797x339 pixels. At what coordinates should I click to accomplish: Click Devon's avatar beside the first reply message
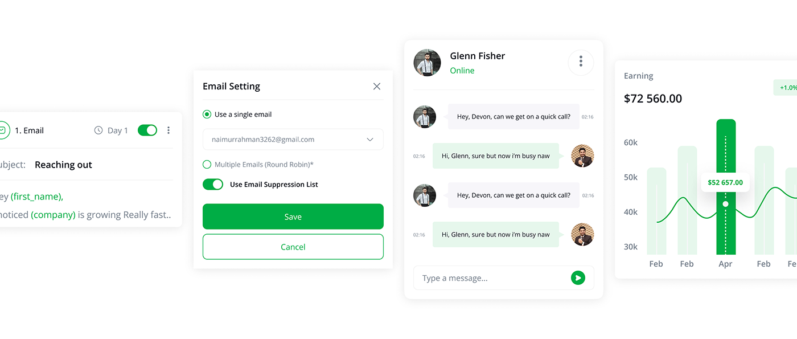coord(582,156)
